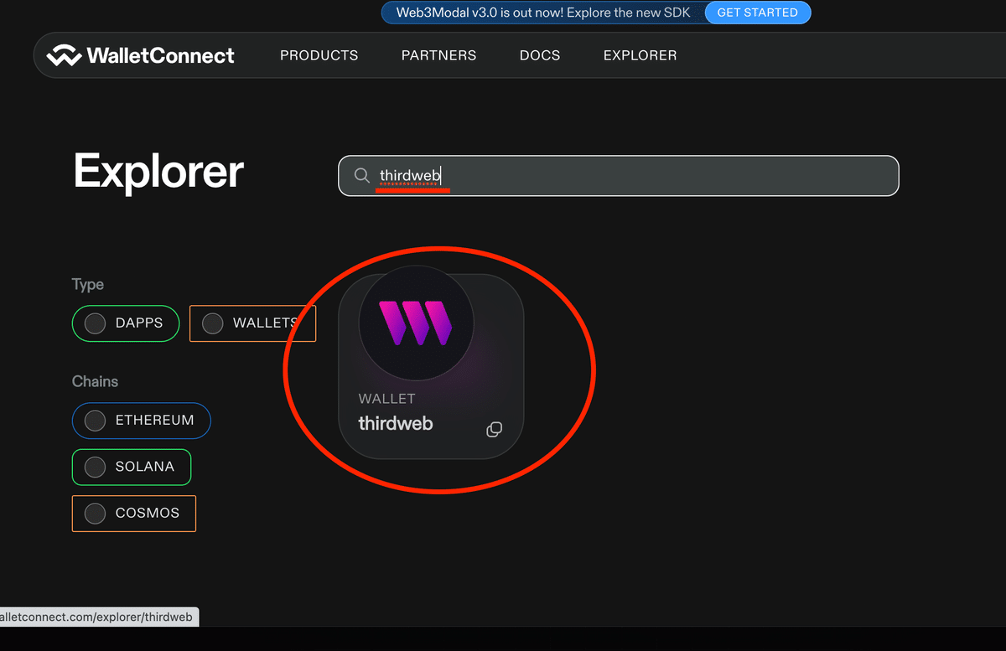
Task: Click the WalletConnect logo
Action: [141, 55]
